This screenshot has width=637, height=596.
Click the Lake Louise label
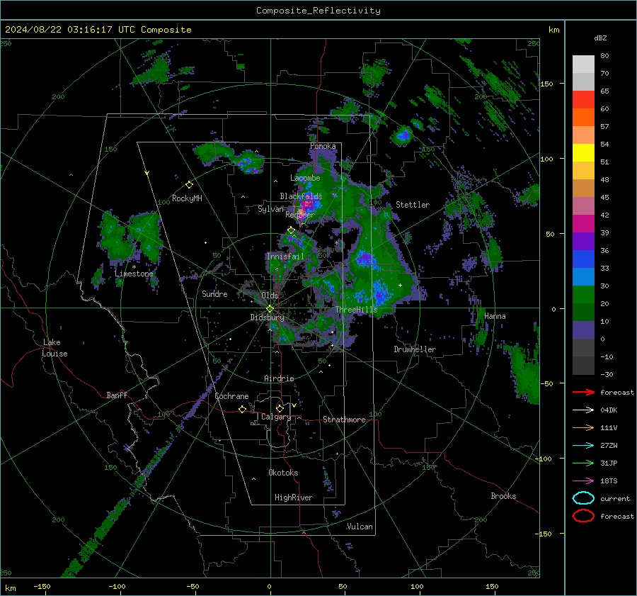54,348
